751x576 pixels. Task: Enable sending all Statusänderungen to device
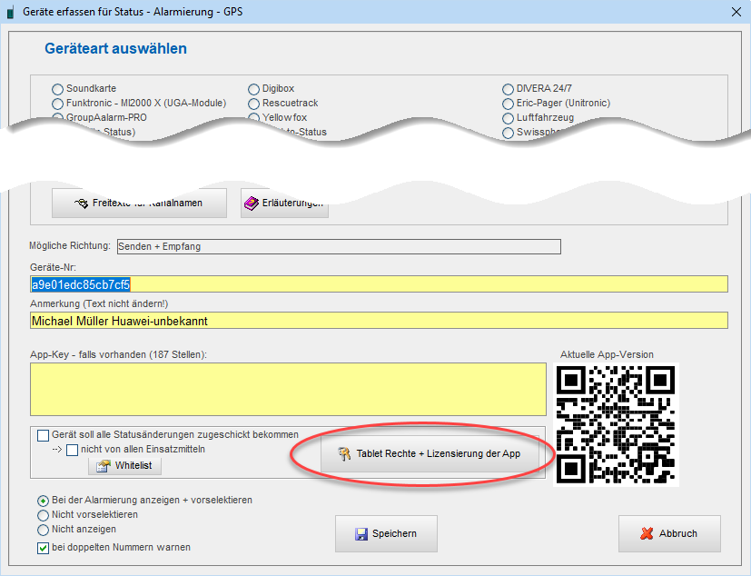43,435
